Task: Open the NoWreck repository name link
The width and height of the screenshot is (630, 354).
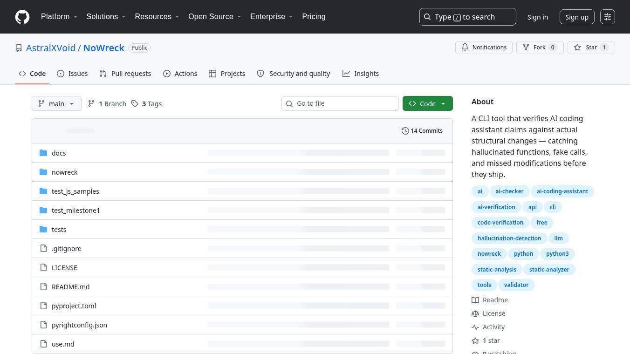Action: click(104, 48)
